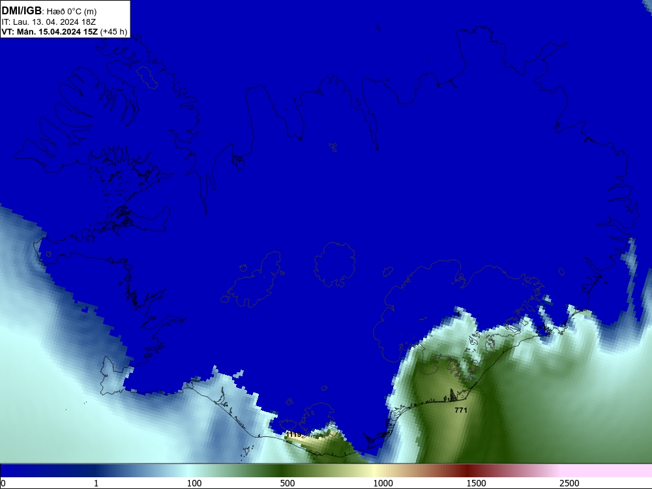The width and height of the screenshot is (652, 489).
Task: Click the '100' label on the color scale
Action: click(194, 483)
